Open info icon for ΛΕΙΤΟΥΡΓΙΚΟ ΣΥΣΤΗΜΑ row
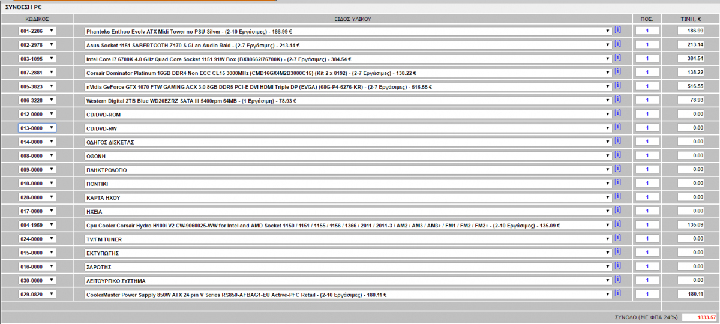The height and width of the screenshot is (324, 720). click(x=617, y=280)
